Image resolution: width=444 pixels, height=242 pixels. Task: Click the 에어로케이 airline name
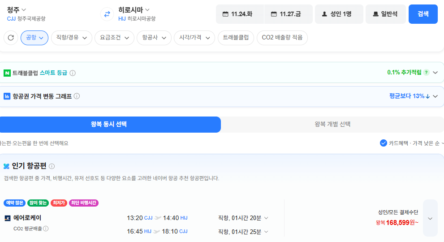pyautogui.click(x=27, y=218)
